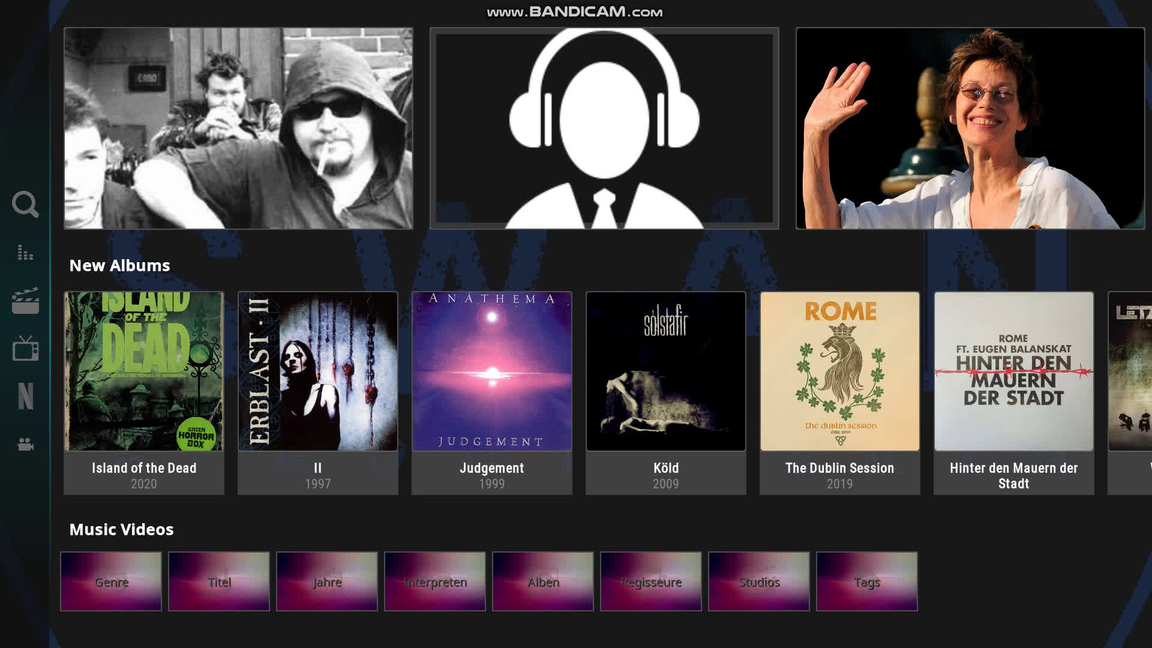Select the Island of the Dead album
The width and height of the screenshot is (1152, 648).
144,393
